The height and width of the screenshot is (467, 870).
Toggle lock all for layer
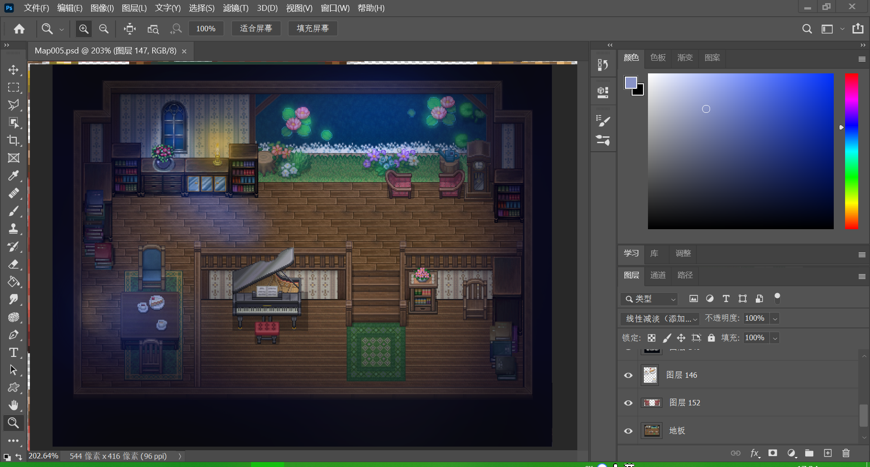pyautogui.click(x=711, y=338)
